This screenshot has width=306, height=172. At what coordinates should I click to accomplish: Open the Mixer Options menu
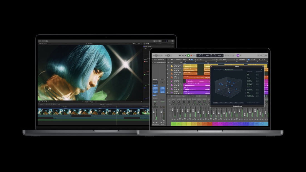(178, 96)
